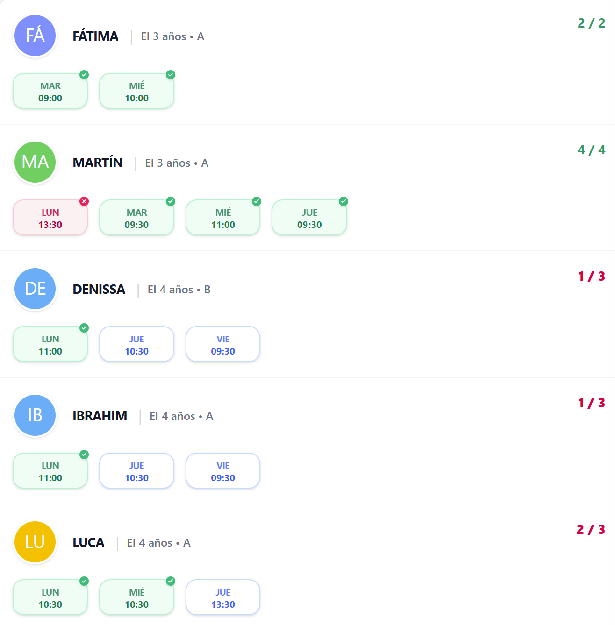Open Martín's green MA avatar
615x625 pixels.
[x=35, y=162]
